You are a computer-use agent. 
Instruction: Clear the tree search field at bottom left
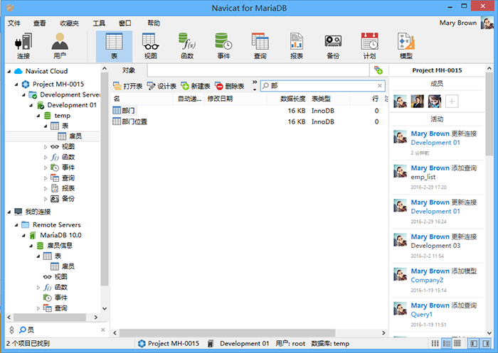103,330
